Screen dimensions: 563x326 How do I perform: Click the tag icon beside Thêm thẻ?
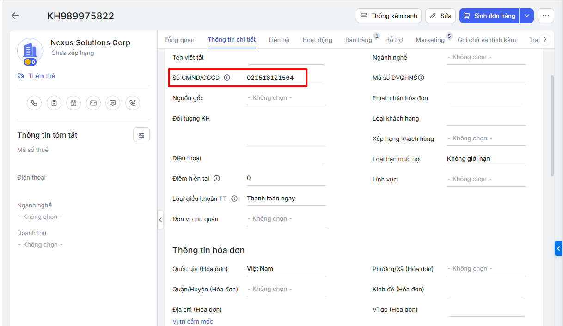21,76
